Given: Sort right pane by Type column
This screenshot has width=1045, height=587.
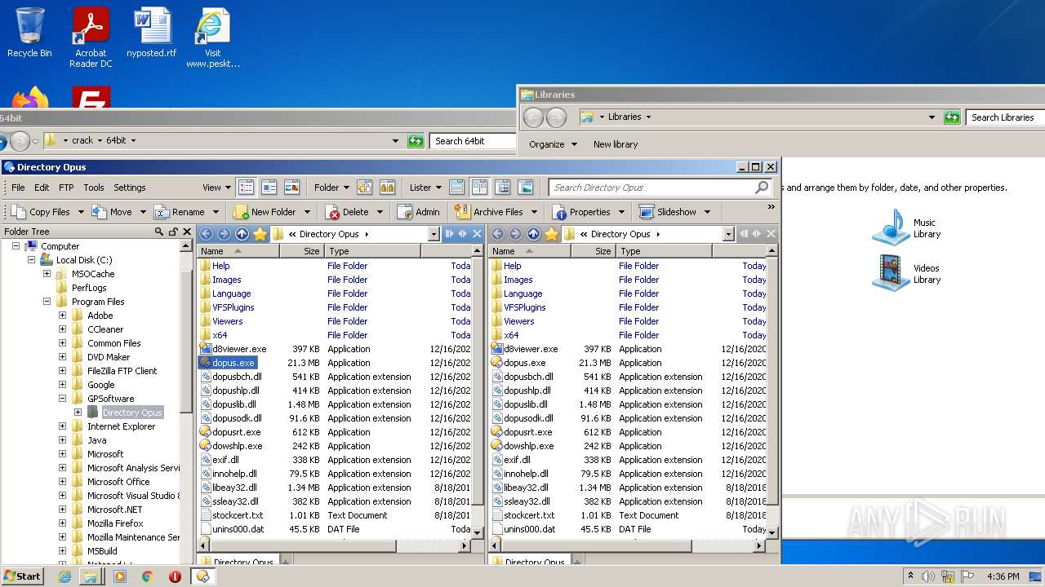Looking at the screenshot, I should (x=664, y=251).
